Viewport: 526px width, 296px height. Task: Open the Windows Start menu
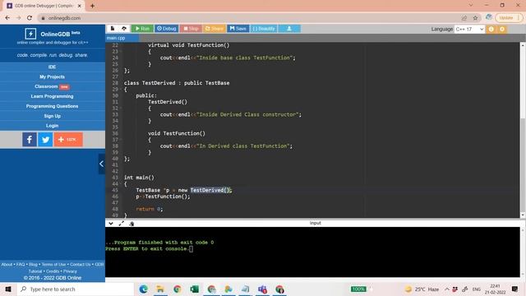click(8, 289)
